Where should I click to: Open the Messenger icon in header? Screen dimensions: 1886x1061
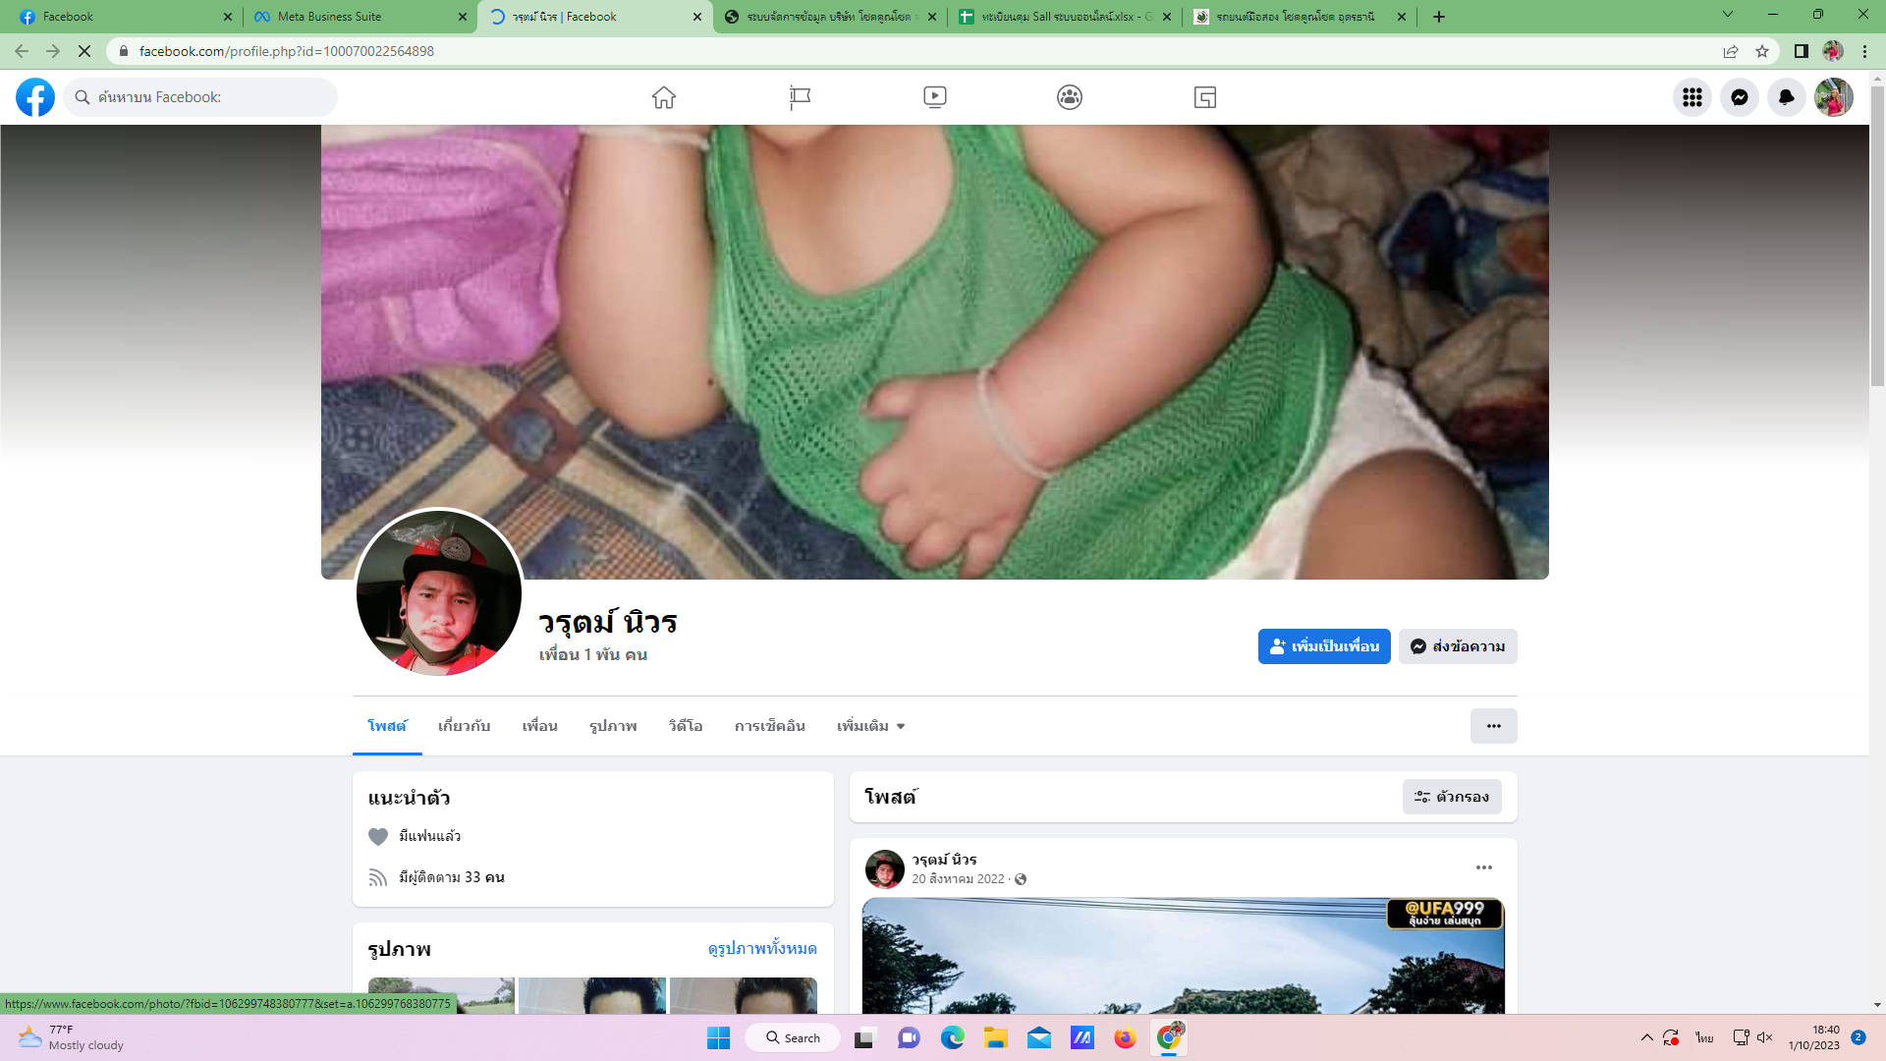coord(1739,97)
